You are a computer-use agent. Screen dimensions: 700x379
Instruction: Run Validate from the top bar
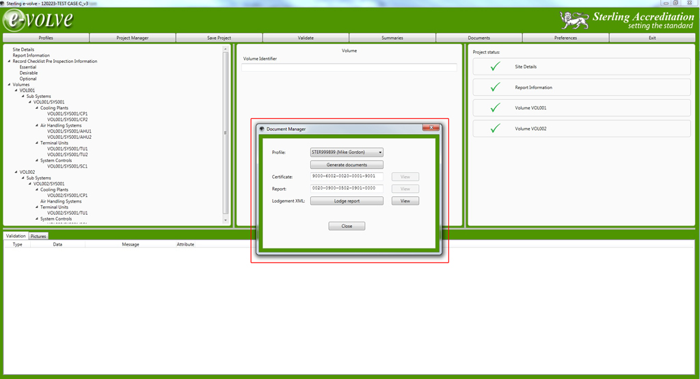[306, 38]
